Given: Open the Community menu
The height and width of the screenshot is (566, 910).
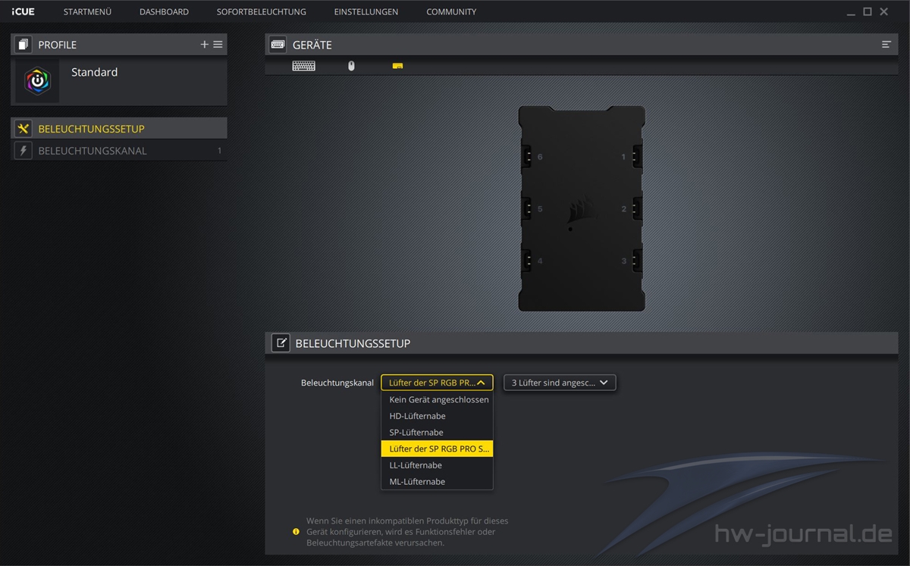Looking at the screenshot, I should [x=451, y=12].
